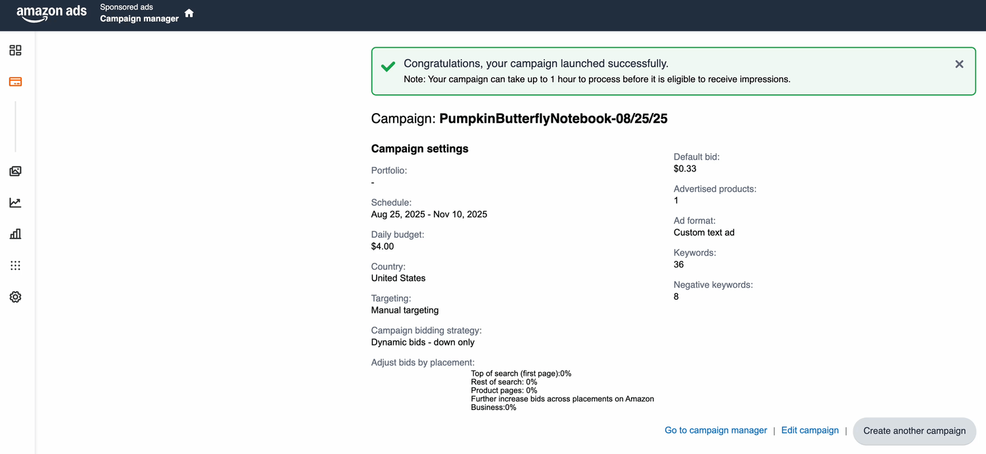This screenshot has height=454, width=986.
Task: Click the country value United States
Action: 398,278
